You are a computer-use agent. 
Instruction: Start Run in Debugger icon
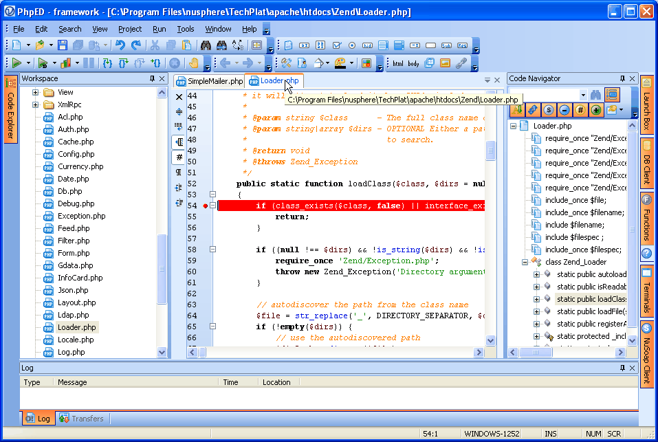(43, 63)
